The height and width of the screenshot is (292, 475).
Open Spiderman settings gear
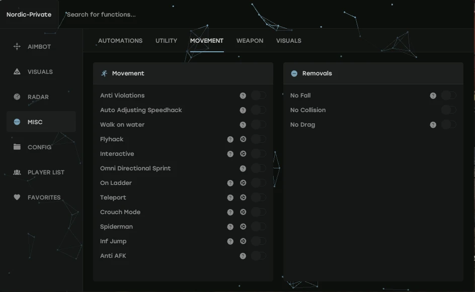[243, 226]
